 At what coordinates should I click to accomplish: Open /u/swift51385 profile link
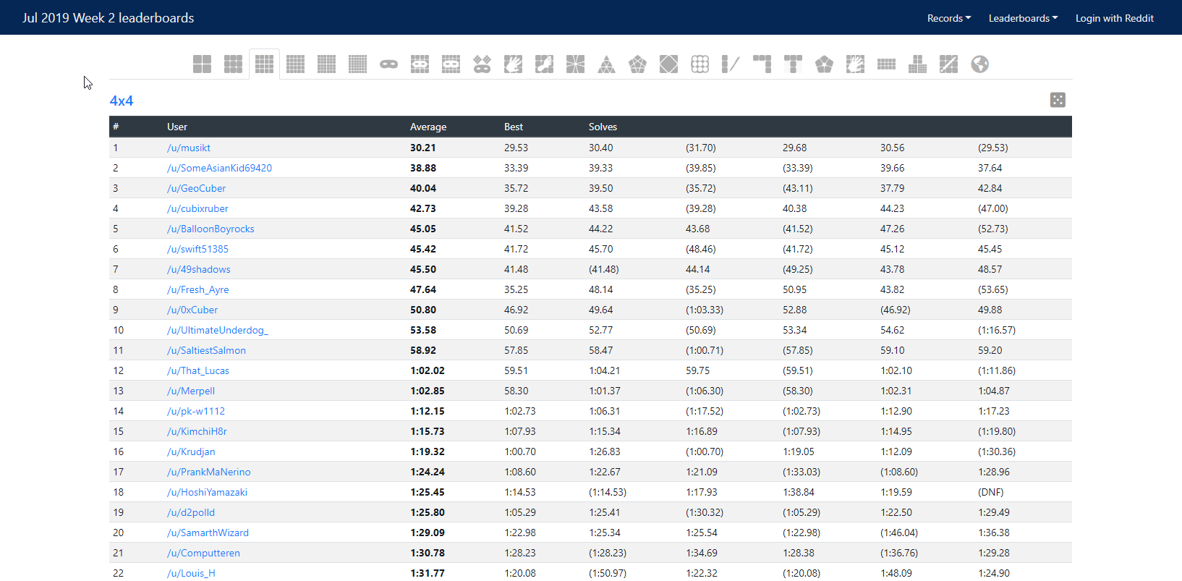click(197, 249)
